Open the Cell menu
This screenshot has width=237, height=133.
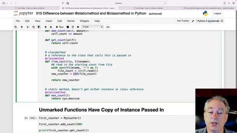pos(60,21)
